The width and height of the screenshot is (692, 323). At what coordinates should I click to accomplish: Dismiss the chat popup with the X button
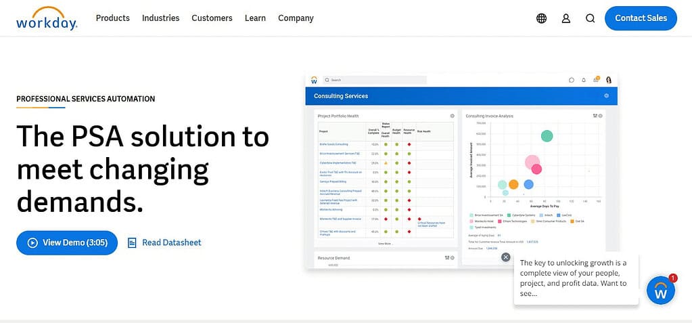pos(506,257)
